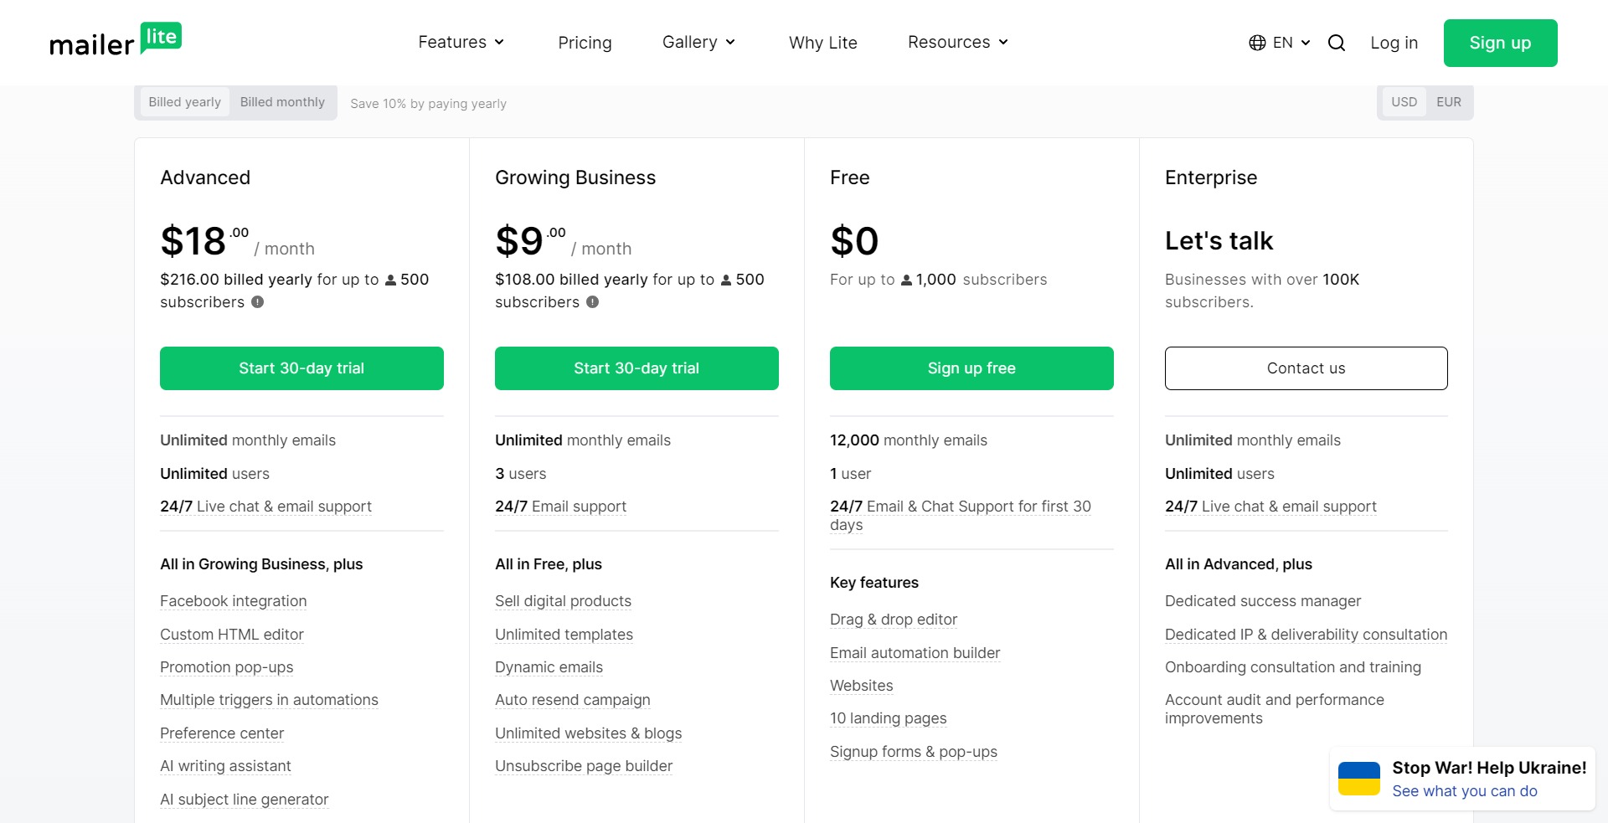Expand the Resources menu
Viewport: 1608px width, 823px height.
(x=958, y=42)
